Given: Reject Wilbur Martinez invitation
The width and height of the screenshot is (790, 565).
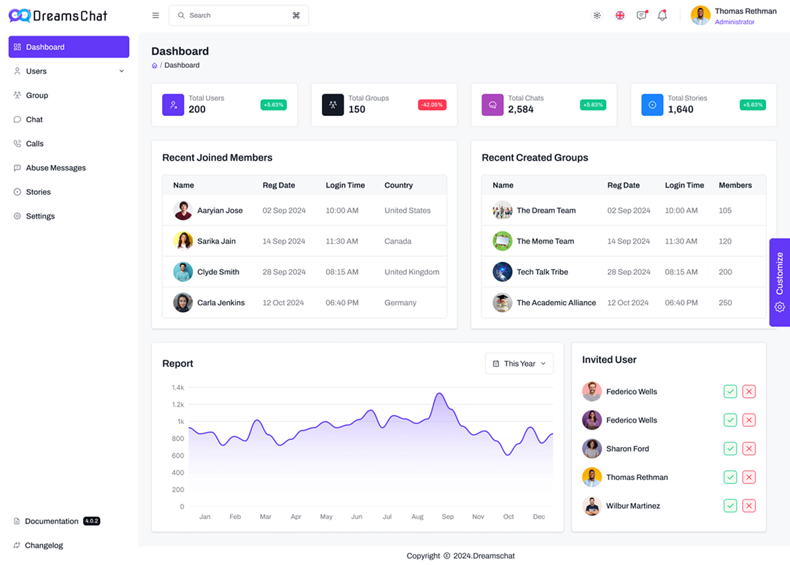Looking at the screenshot, I should pyautogui.click(x=749, y=506).
